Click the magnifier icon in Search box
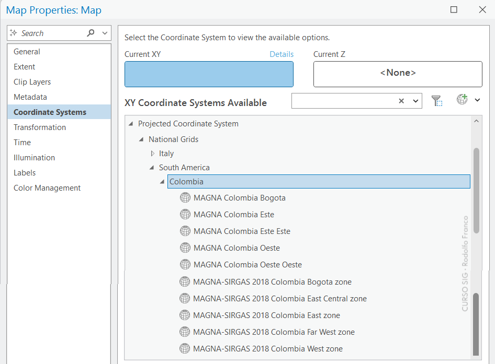This screenshot has width=495, height=364. point(91,33)
